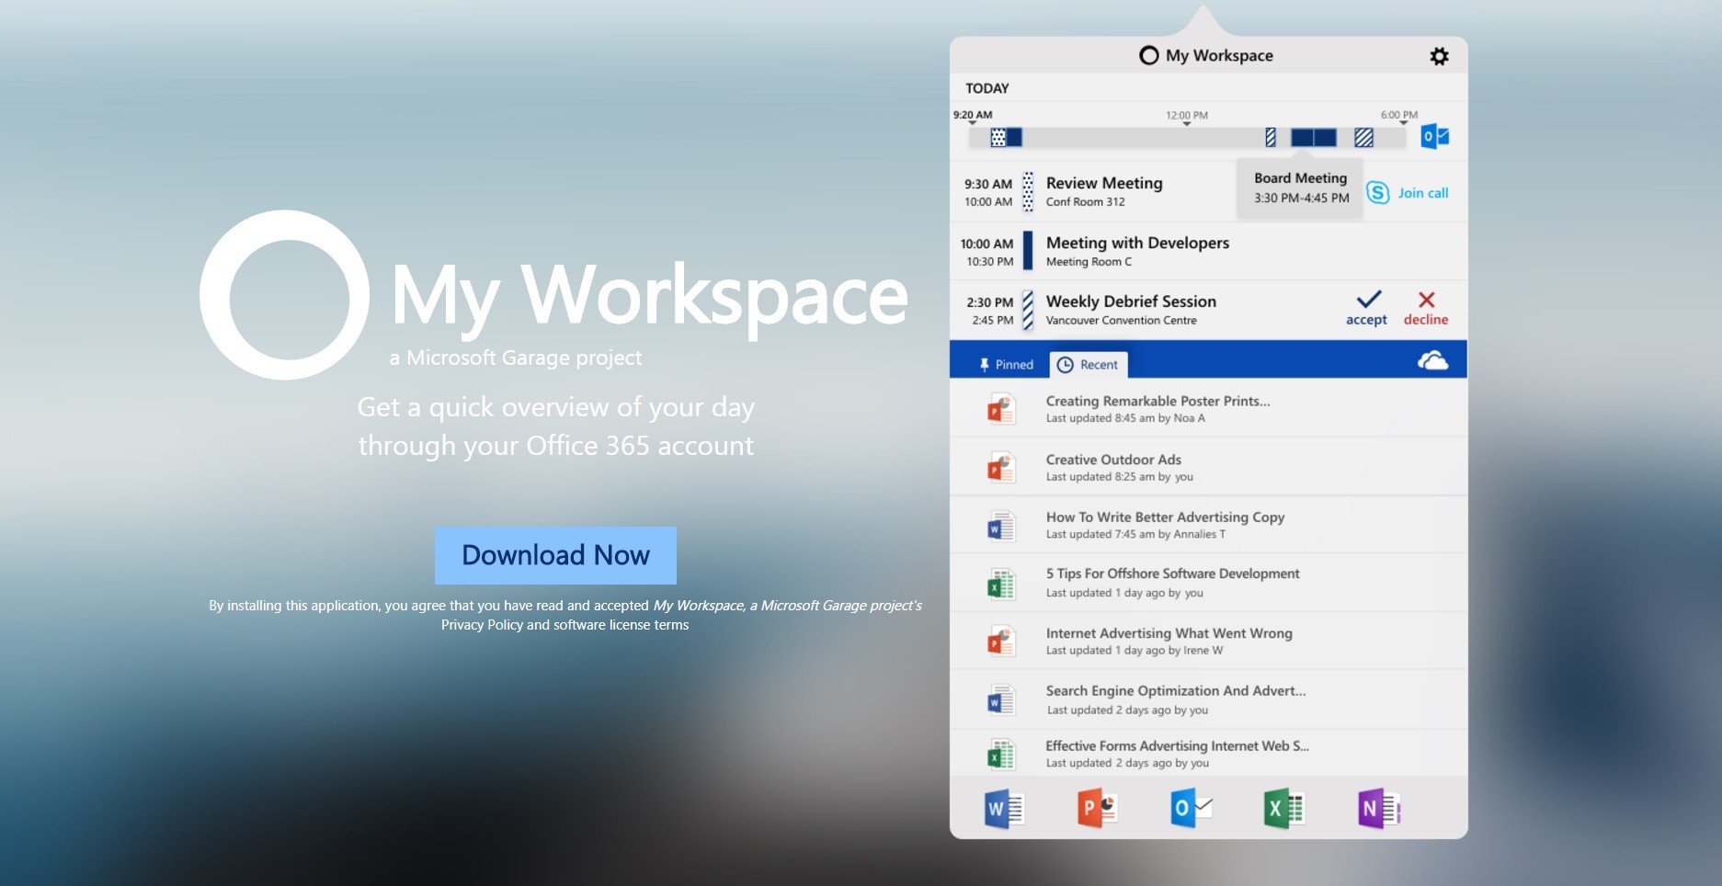Click the large My Workspace circle logo

point(285,295)
